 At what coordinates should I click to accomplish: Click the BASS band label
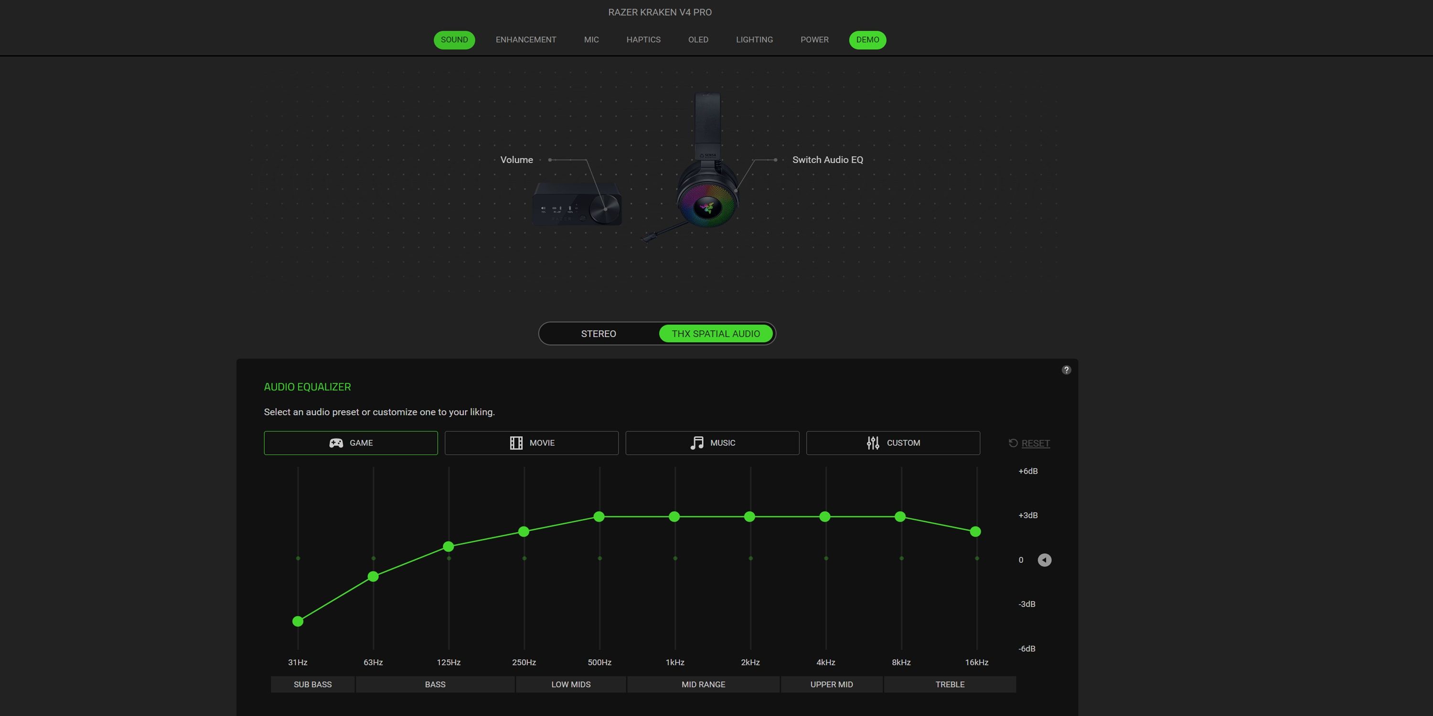tap(435, 684)
